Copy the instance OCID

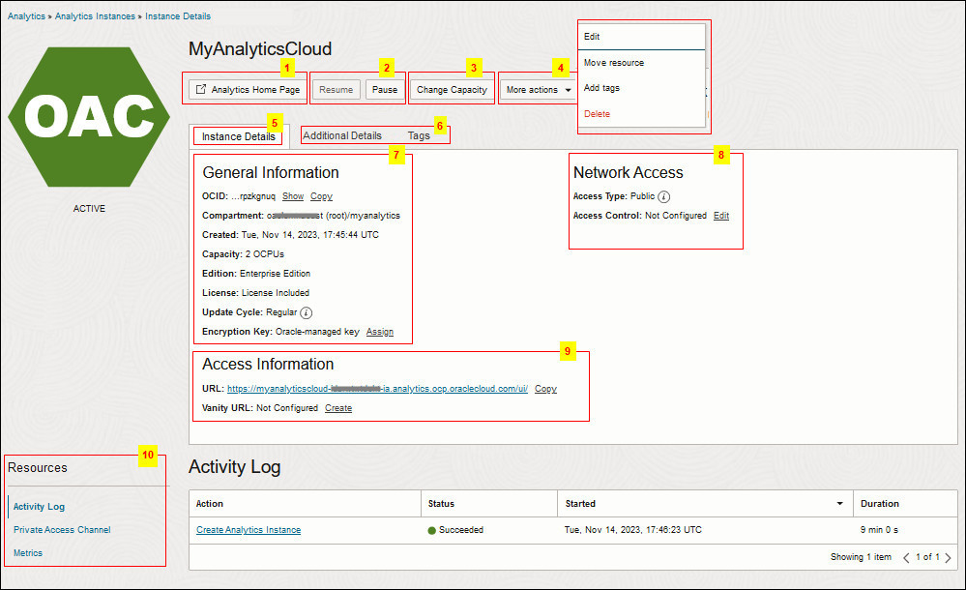pyautogui.click(x=321, y=196)
